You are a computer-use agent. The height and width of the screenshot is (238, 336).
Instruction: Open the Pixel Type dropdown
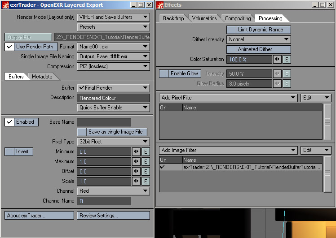tap(113, 142)
